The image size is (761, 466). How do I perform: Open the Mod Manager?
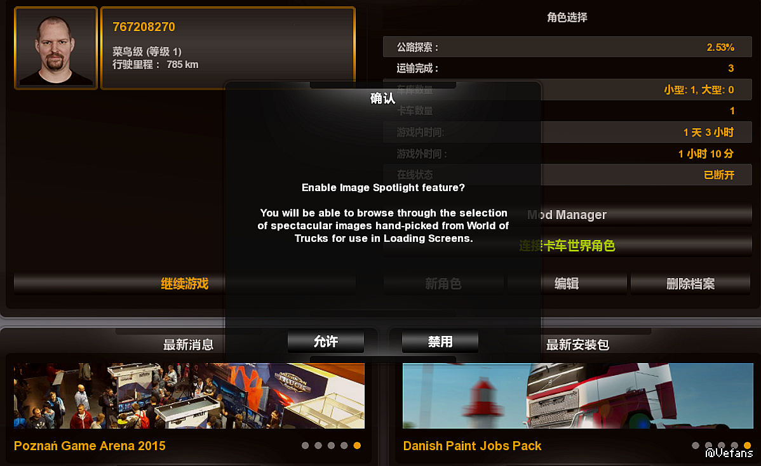567,215
